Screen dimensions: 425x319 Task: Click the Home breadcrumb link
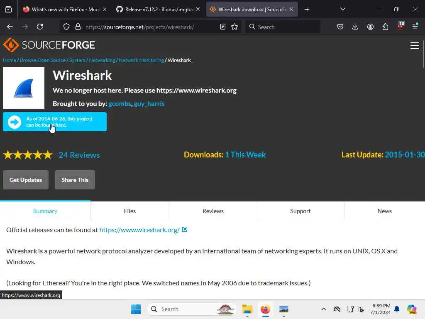[x=10, y=60]
